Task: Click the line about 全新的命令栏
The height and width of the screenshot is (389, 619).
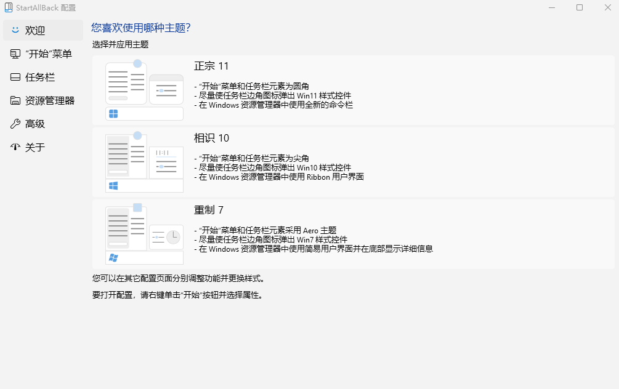Action: coord(273,105)
